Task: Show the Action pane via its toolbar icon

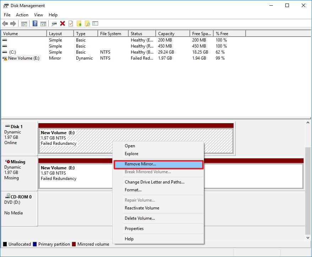Action: pyautogui.click(x=43, y=23)
